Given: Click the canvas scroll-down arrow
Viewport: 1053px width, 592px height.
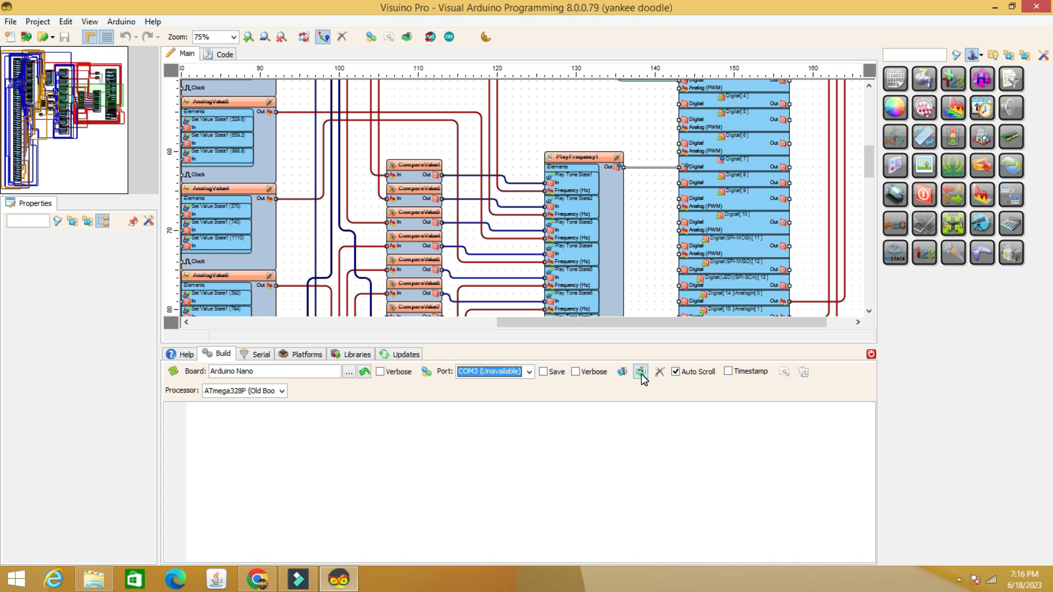Looking at the screenshot, I should coord(869,311).
